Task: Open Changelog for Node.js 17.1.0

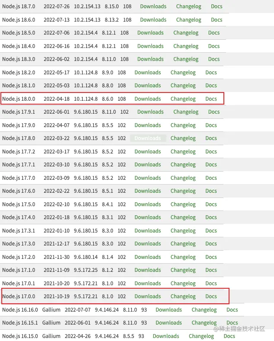Action: pyautogui.click(x=183, y=270)
